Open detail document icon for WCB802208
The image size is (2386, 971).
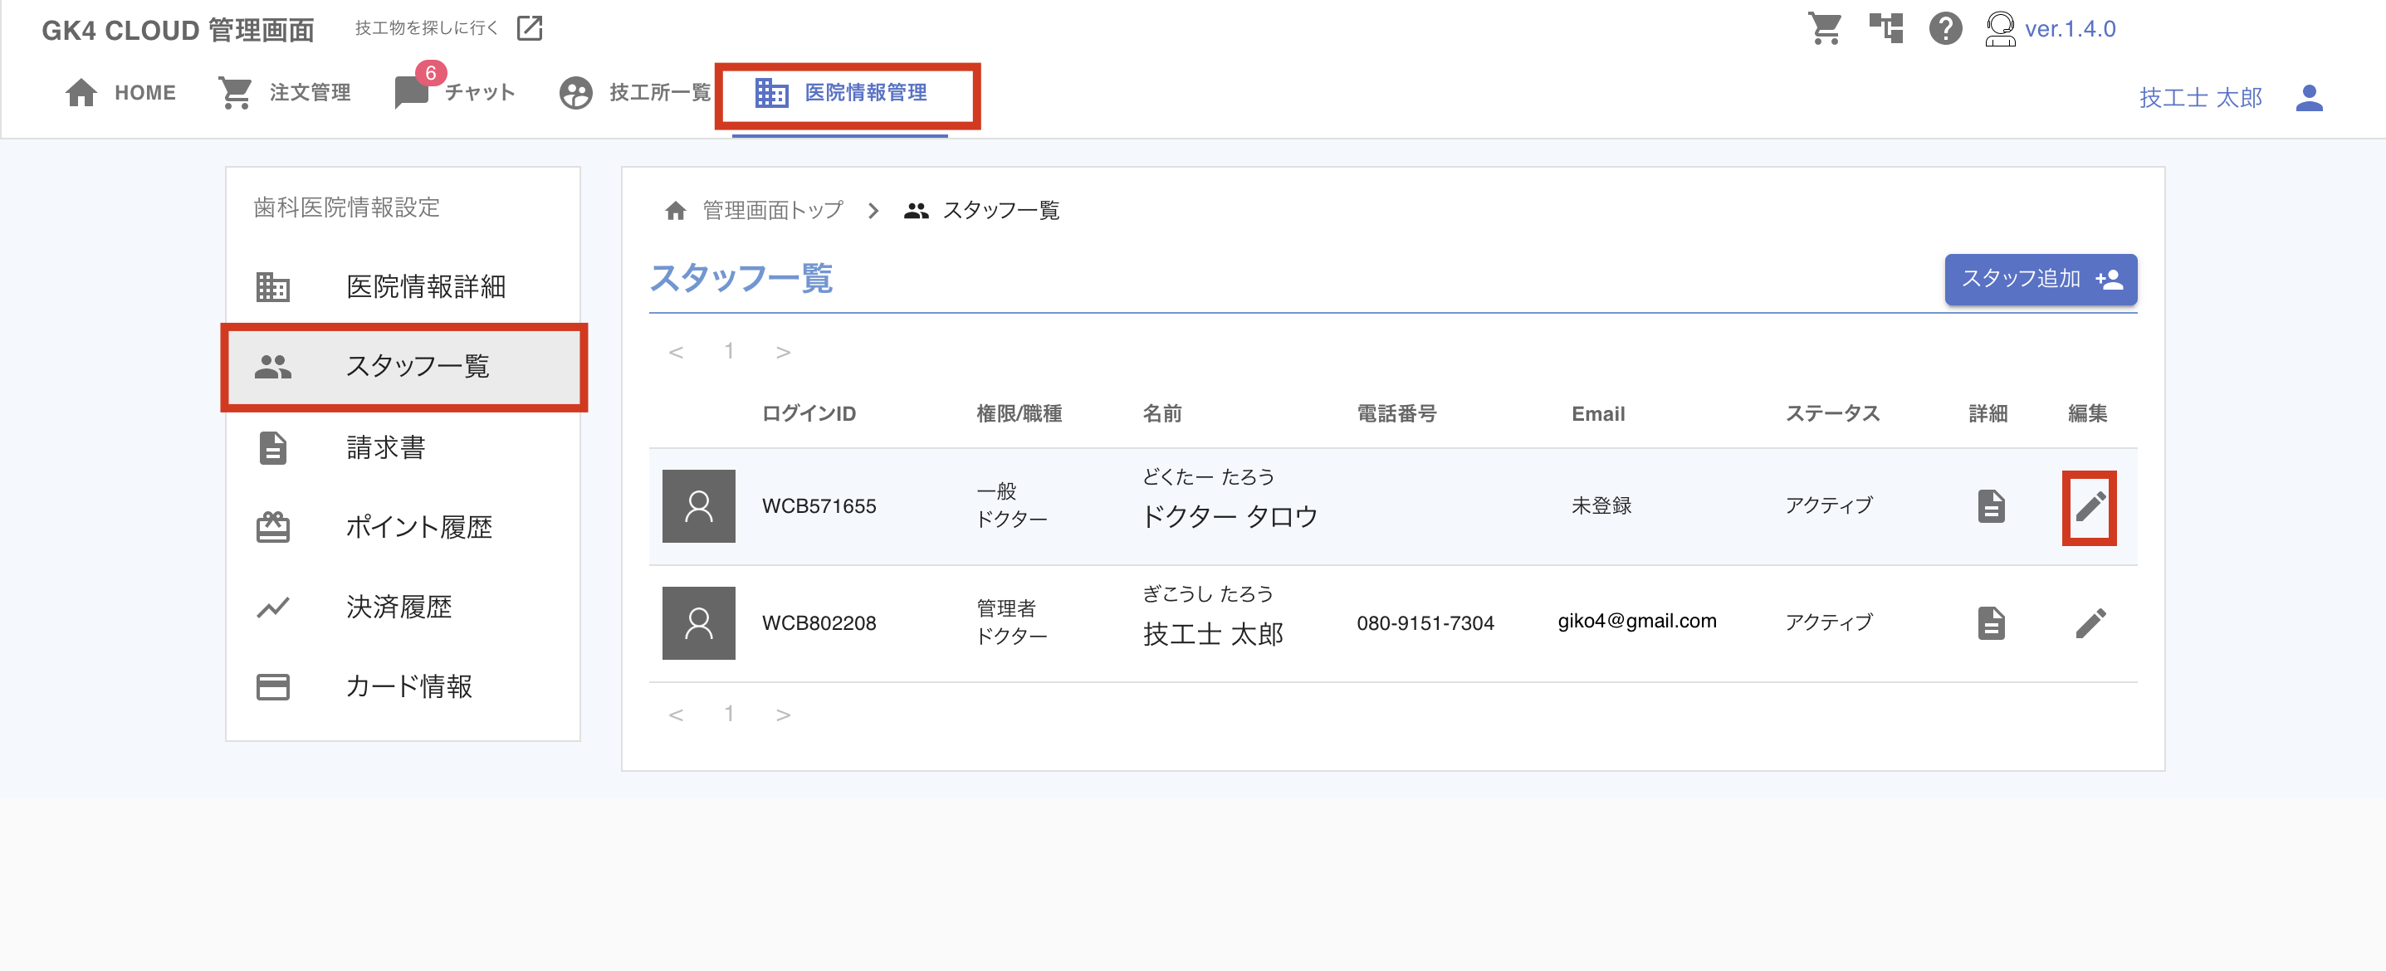[x=1991, y=623]
